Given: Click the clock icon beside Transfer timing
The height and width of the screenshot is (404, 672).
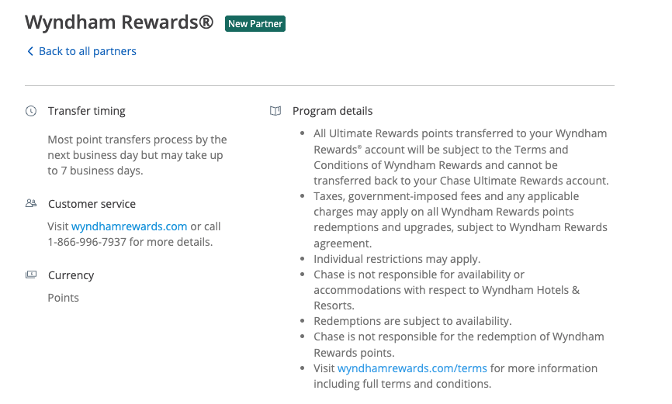Looking at the screenshot, I should coord(31,111).
